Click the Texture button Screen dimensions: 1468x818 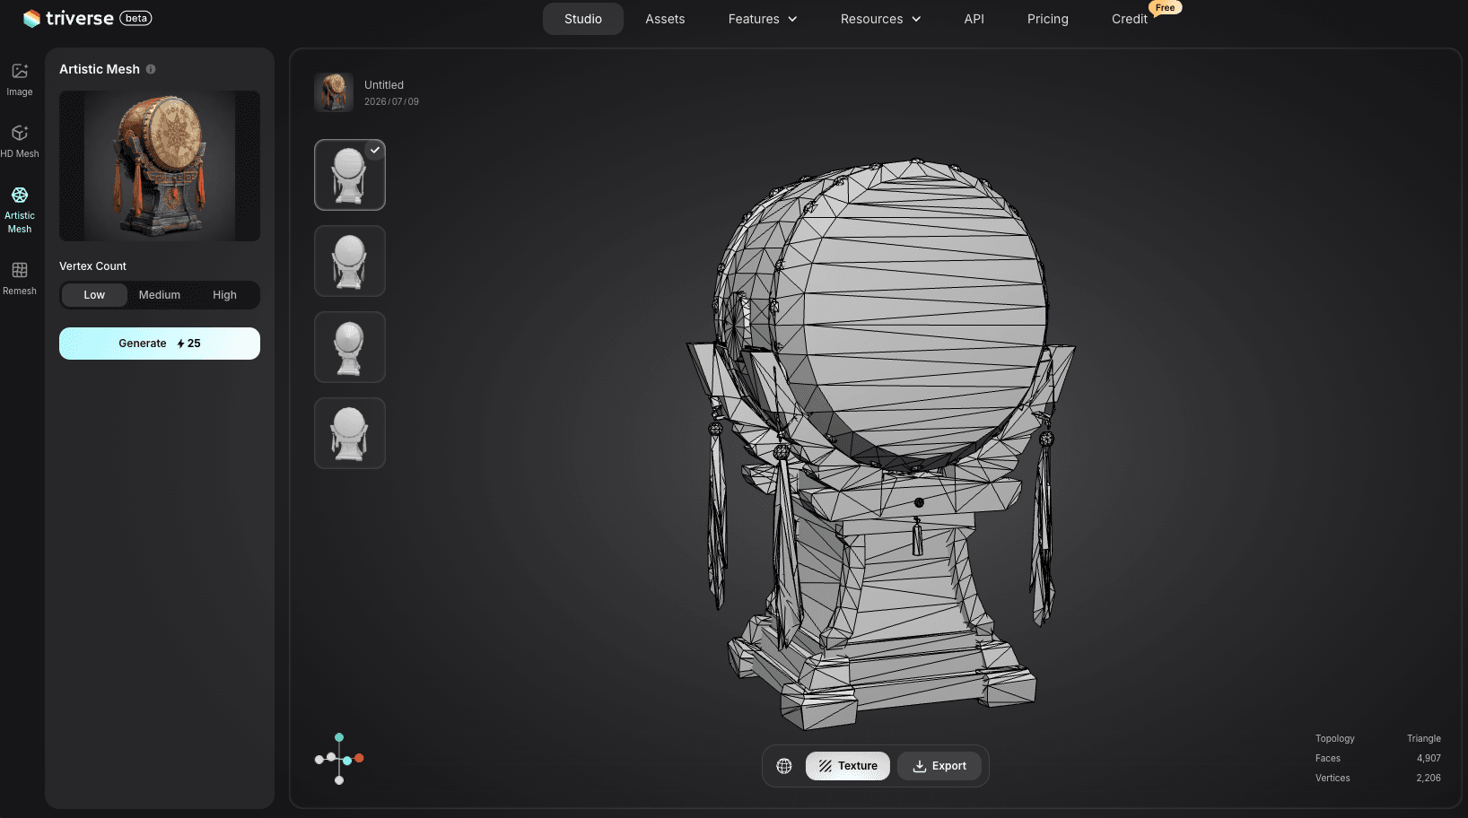point(848,766)
